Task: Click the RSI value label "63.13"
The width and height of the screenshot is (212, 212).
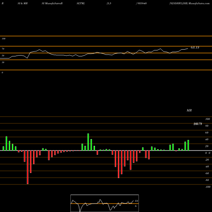Action: point(195,47)
